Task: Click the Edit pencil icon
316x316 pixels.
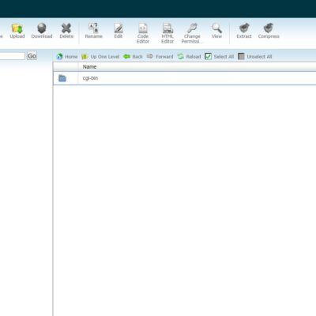Action: click(118, 28)
